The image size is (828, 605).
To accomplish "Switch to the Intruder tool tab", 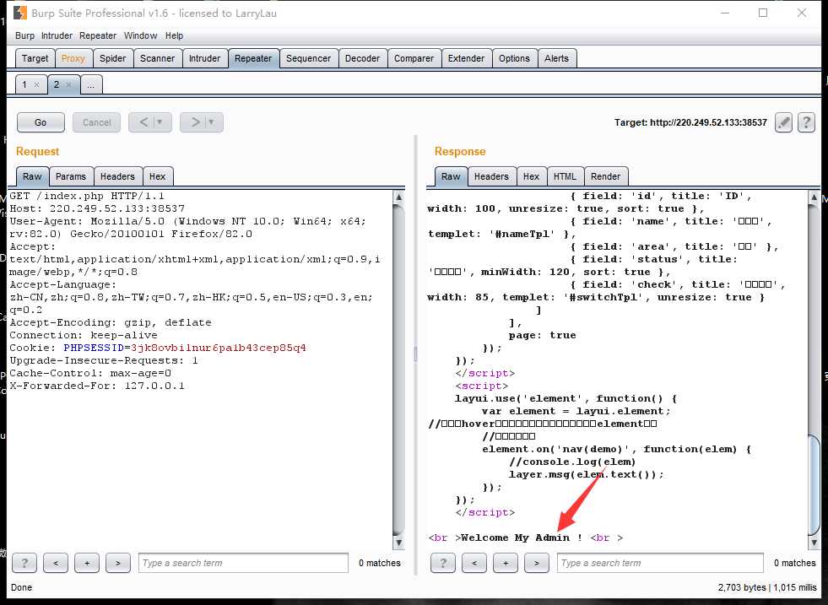I will 204,58.
